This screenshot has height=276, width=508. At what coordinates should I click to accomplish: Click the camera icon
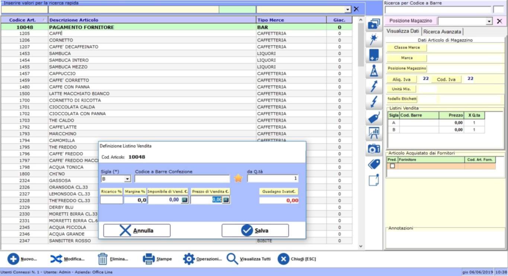point(374,149)
